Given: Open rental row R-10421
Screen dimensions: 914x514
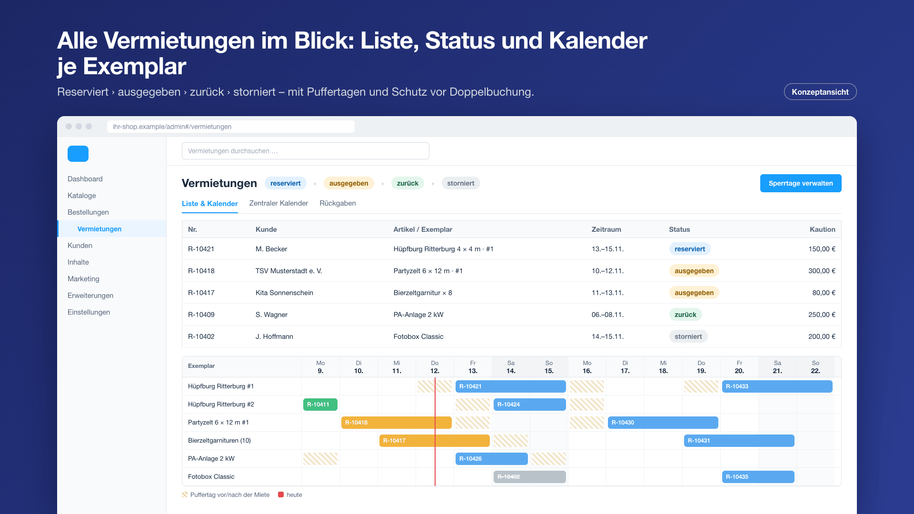Looking at the screenshot, I should (x=512, y=249).
